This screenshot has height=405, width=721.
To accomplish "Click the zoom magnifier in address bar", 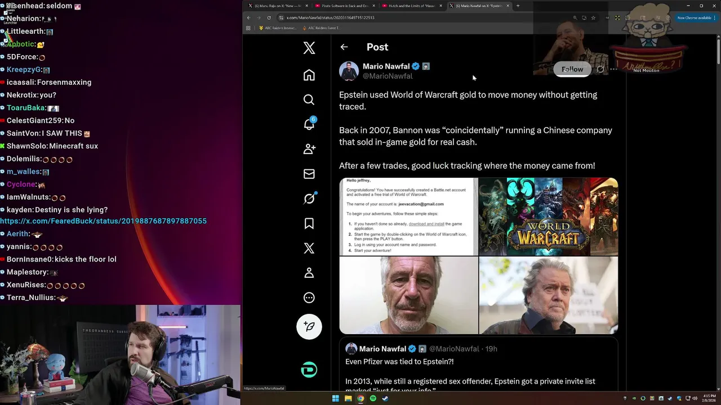I will 575,17.
